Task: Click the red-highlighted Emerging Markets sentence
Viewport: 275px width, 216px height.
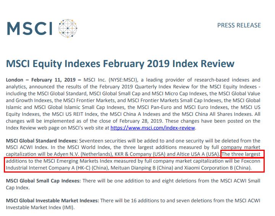Action: [134, 161]
